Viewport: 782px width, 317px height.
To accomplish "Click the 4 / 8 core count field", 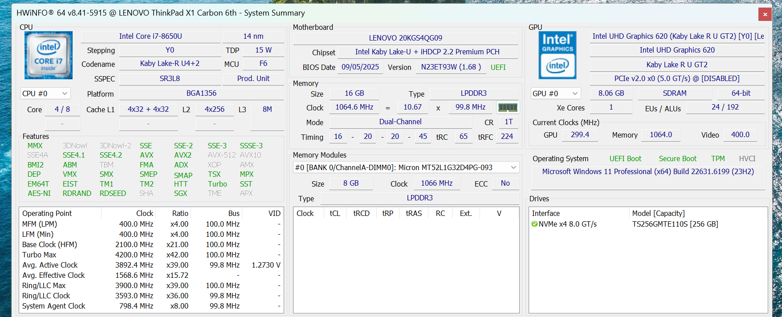I will [x=62, y=110].
